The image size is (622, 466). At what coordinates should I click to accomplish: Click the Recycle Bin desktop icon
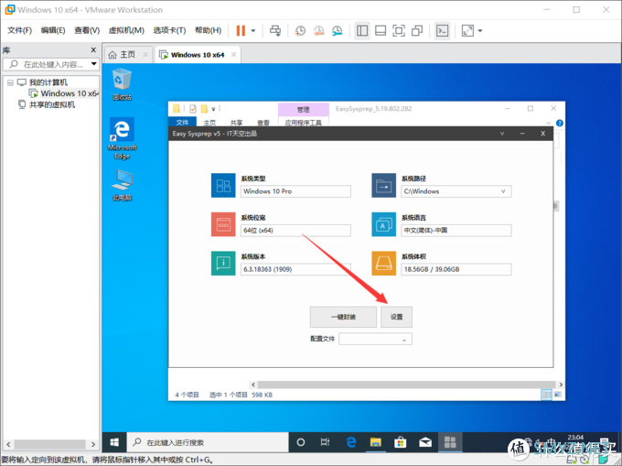(x=122, y=84)
